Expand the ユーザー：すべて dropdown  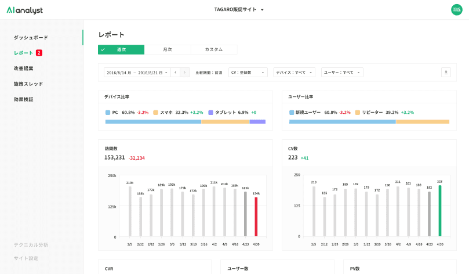coord(342,73)
